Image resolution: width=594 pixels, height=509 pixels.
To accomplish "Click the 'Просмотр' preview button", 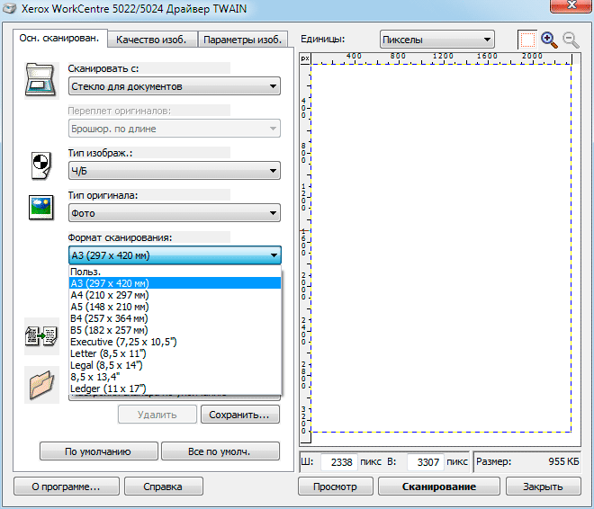I will [x=336, y=487].
